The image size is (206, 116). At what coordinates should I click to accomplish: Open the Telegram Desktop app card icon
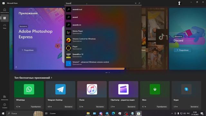coord(61,89)
